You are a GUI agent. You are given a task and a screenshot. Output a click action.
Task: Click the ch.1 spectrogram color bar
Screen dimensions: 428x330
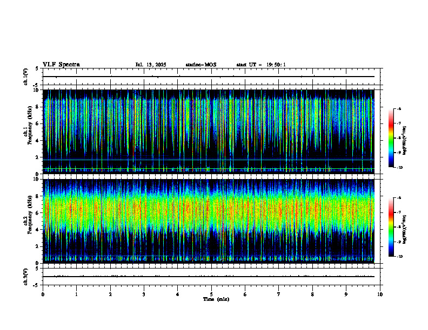[391, 138]
